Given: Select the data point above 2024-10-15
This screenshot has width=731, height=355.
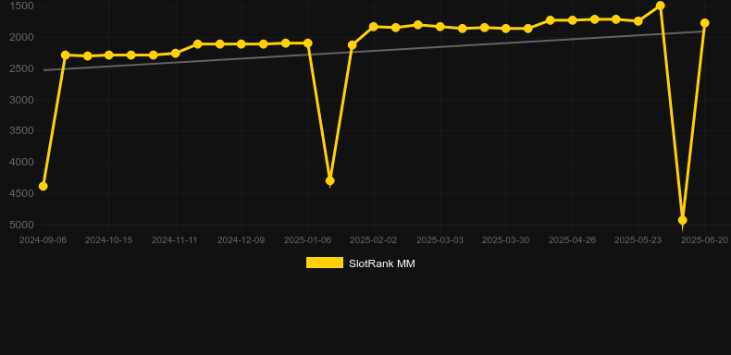Looking at the screenshot, I should point(109,55).
